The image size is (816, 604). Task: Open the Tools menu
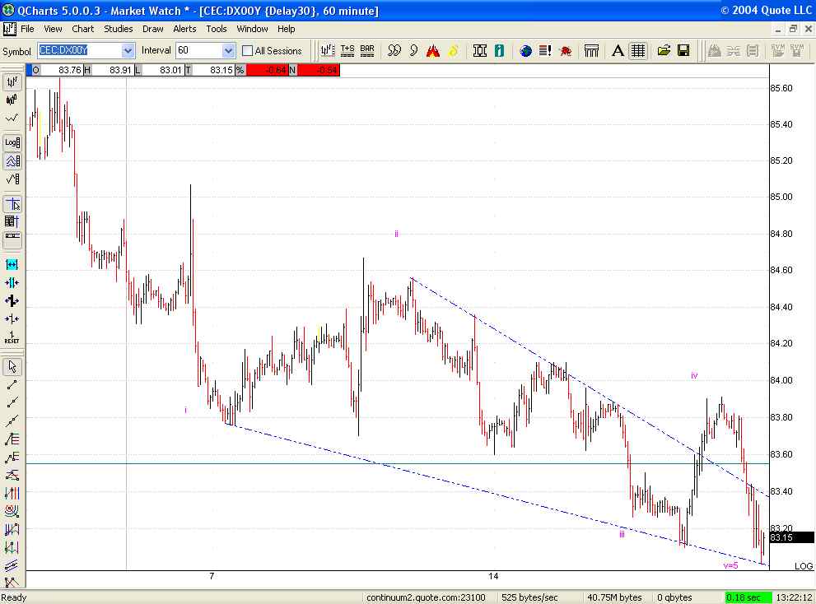pyautogui.click(x=217, y=29)
